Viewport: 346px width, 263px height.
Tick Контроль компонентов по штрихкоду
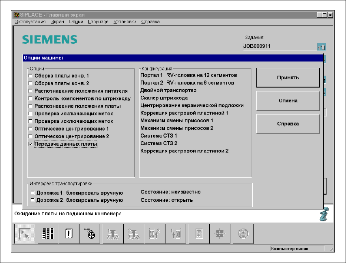point(30,98)
